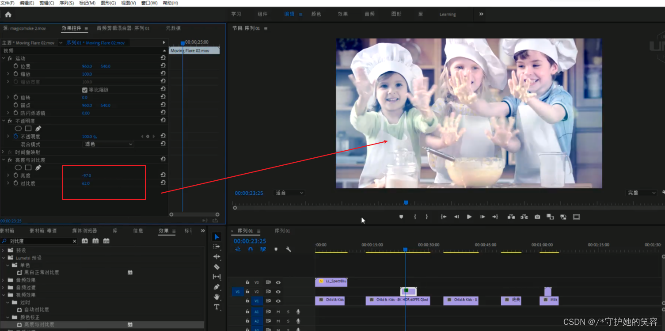
Task: Select the Hand tool
Action: click(217, 297)
